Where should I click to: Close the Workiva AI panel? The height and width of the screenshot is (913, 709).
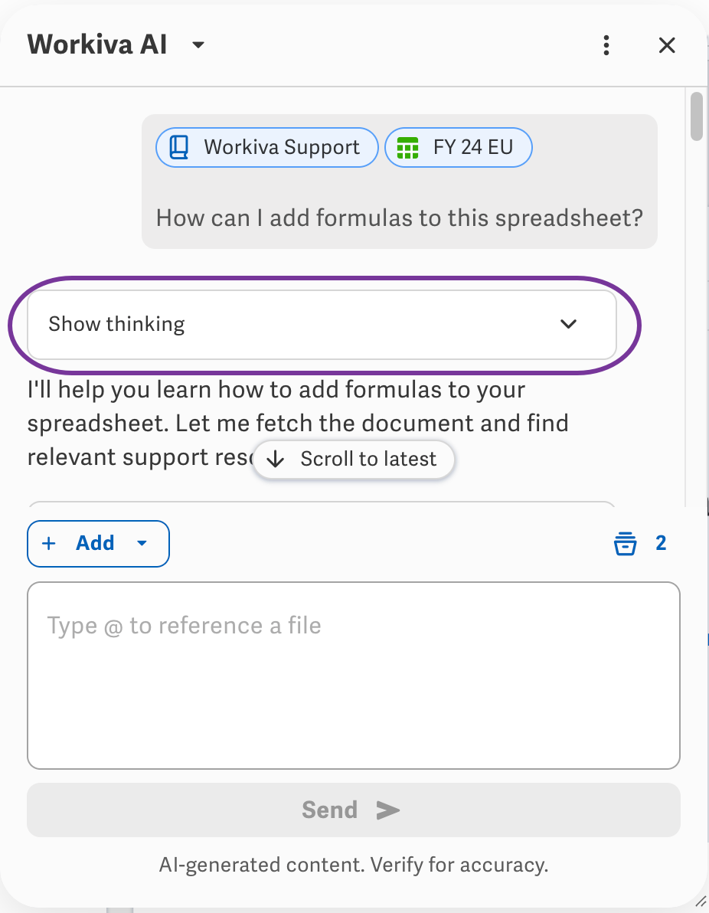pyautogui.click(x=667, y=45)
